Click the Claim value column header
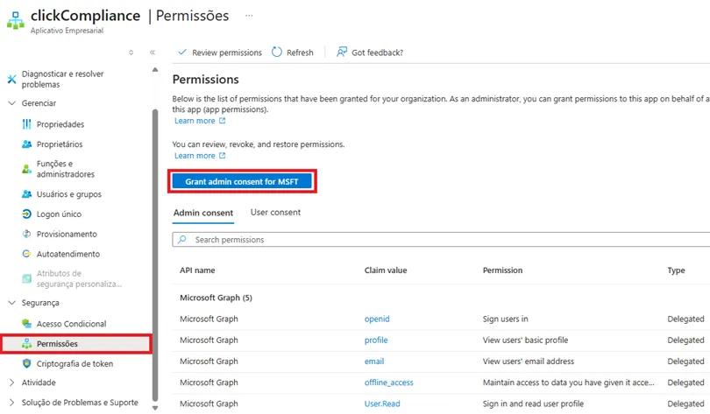The image size is (710, 414). 386,270
